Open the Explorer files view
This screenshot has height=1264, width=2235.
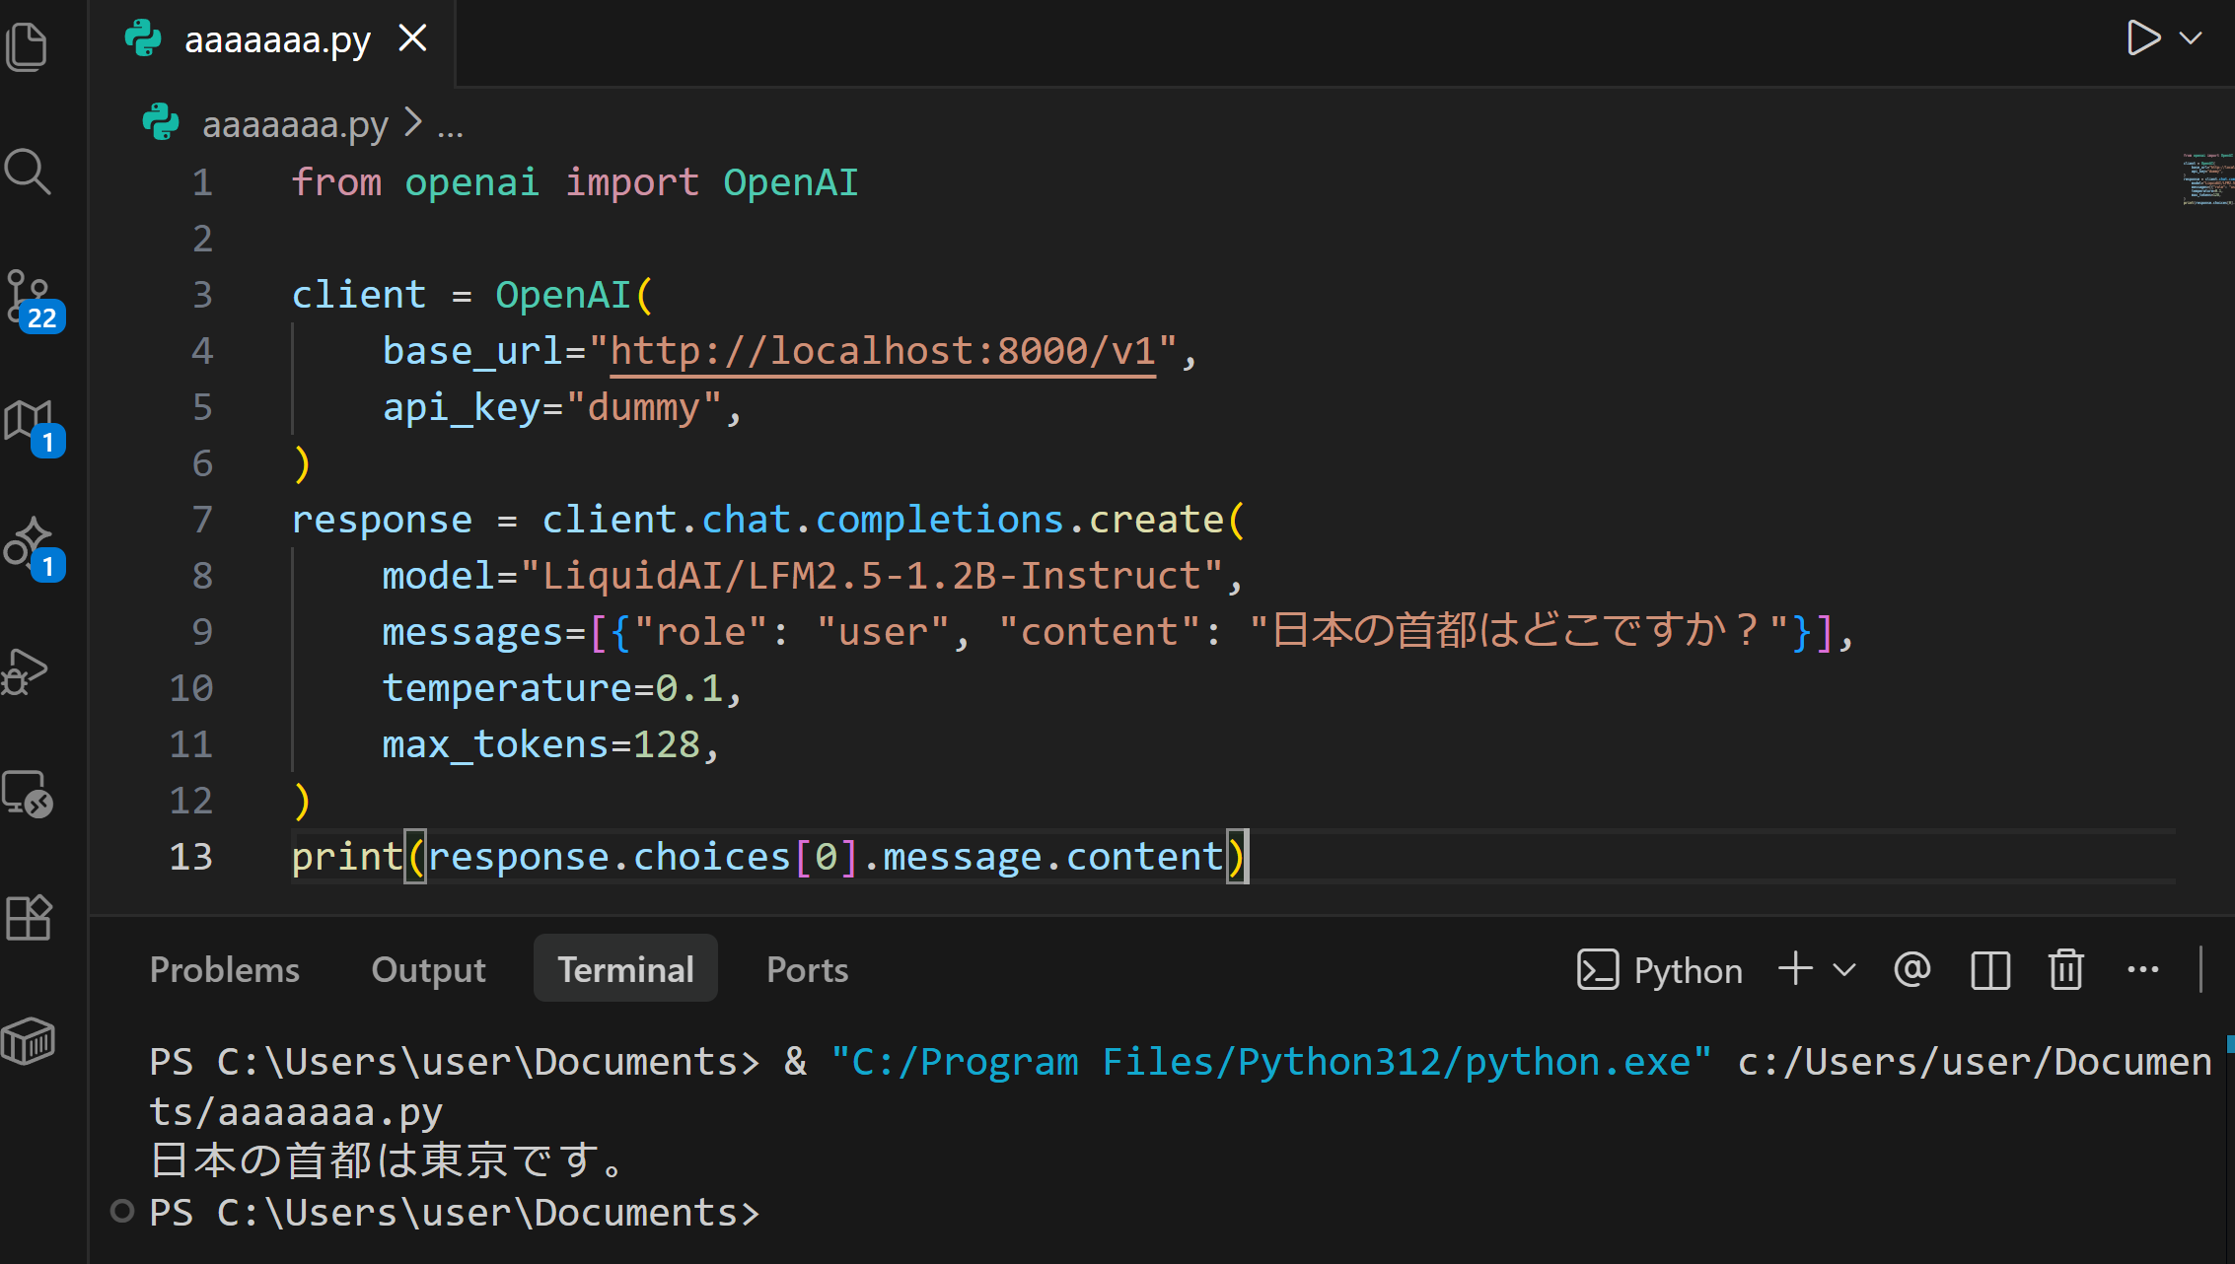coord(28,46)
